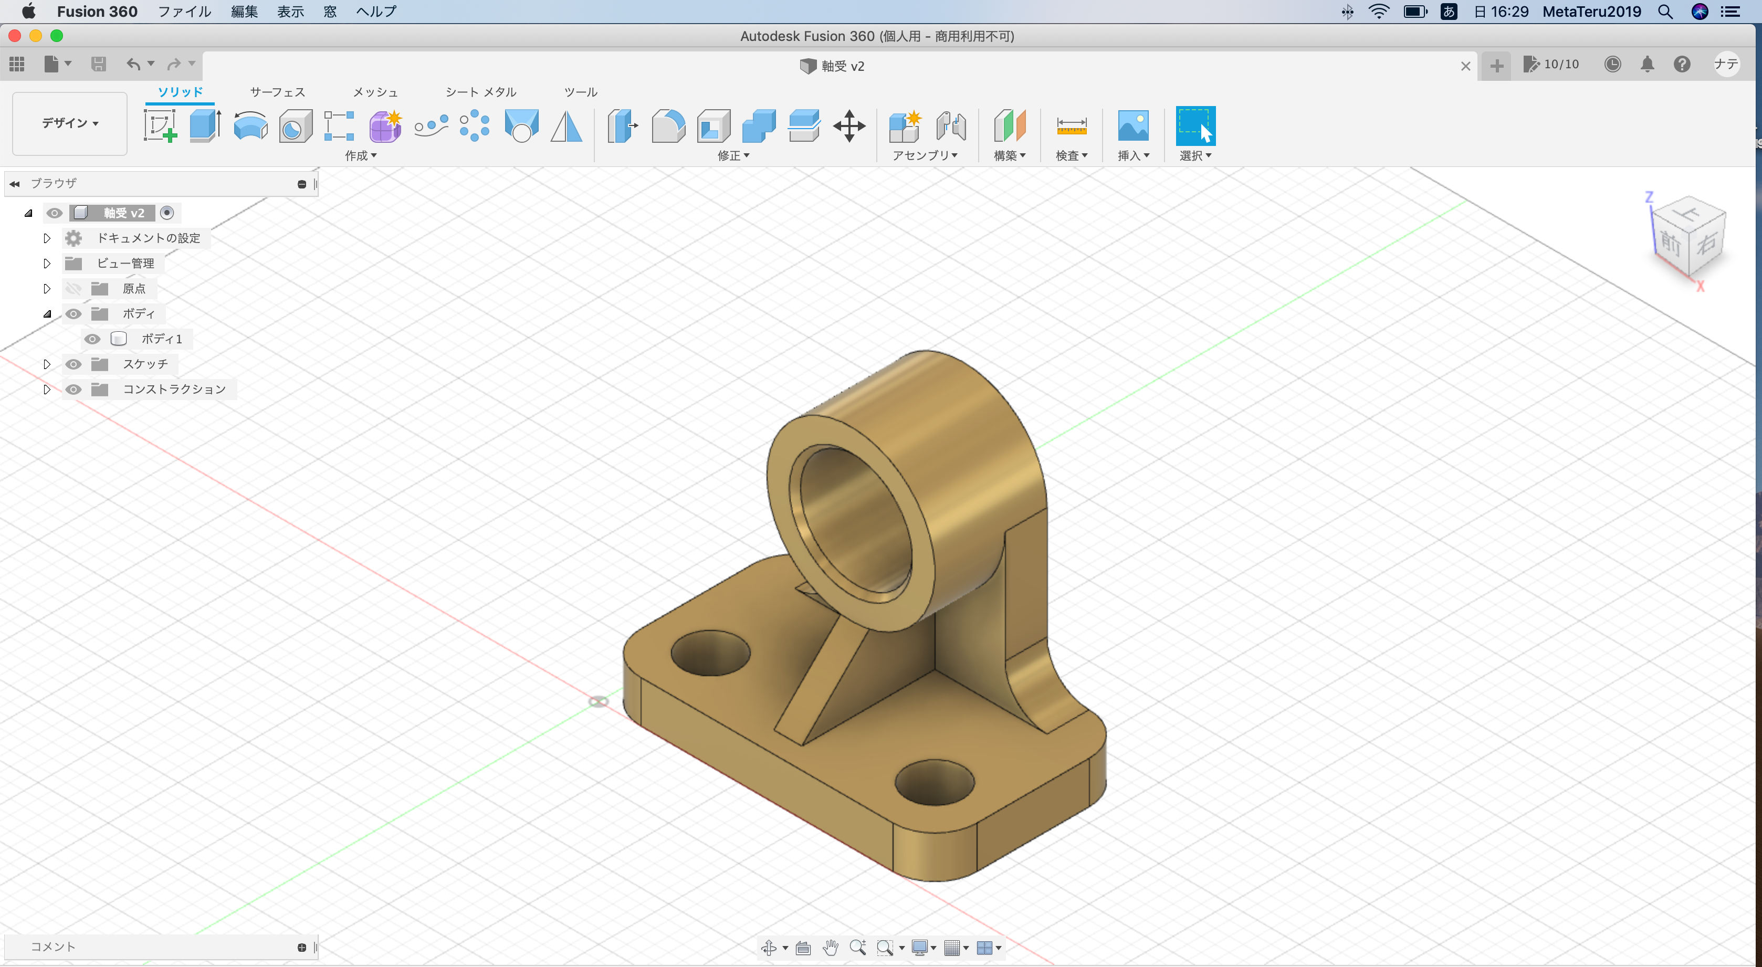This screenshot has width=1762, height=967.
Task: Switch to the サーフェス tab
Action: [x=277, y=92]
